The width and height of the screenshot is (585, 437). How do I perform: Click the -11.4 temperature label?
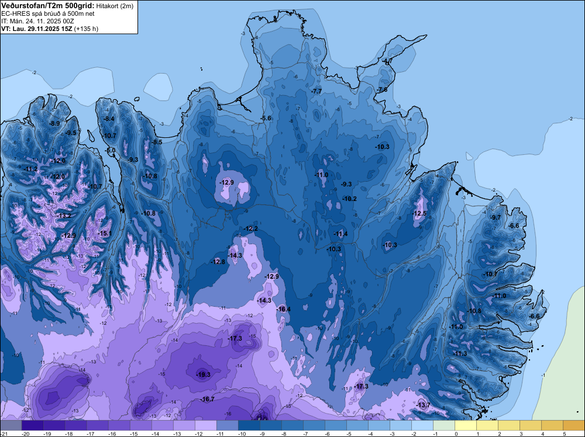[340, 234]
